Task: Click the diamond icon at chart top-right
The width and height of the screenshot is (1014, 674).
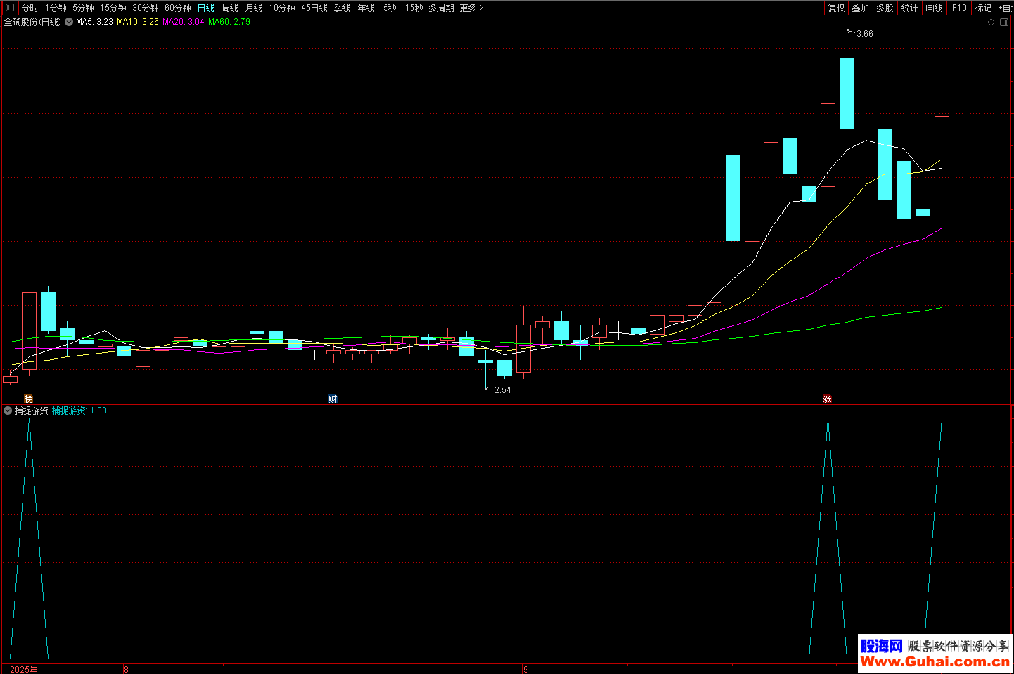Action: click(991, 22)
